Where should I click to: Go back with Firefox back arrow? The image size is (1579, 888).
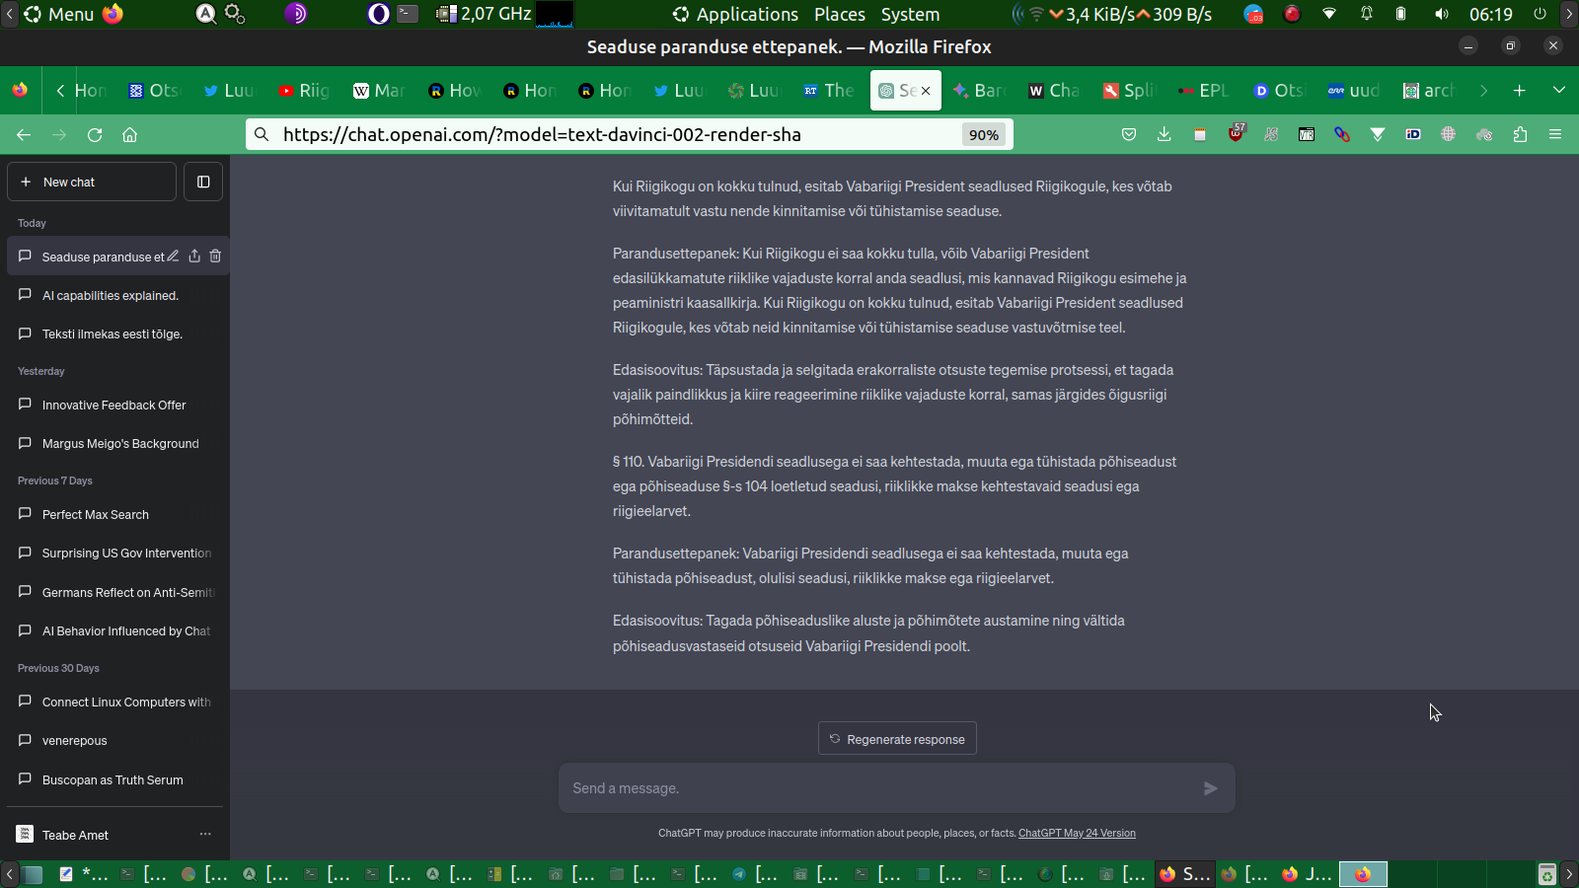(24, 134)
